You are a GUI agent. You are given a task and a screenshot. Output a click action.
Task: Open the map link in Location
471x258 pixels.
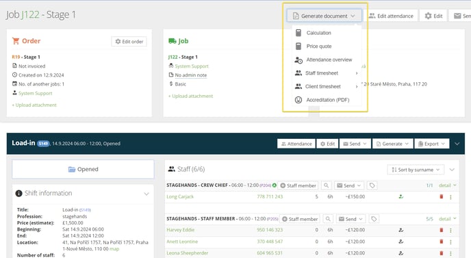[x=114, y=249]
